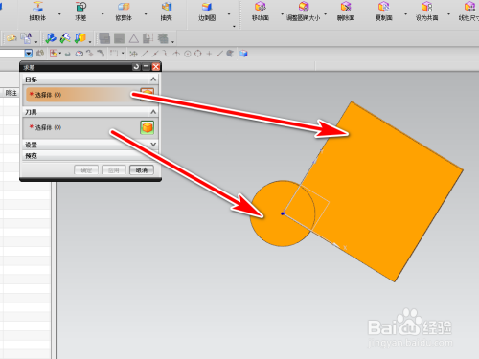479x359 pixels.
Task: Click the 抽取体 (Extract Body) tool
Action: 37,11
